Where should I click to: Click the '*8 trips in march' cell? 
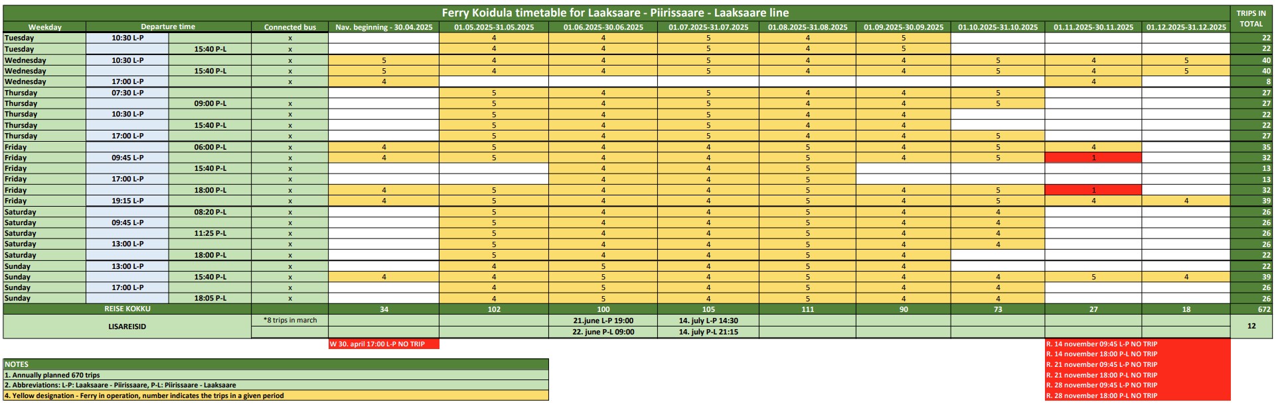(x=290, y=321)
